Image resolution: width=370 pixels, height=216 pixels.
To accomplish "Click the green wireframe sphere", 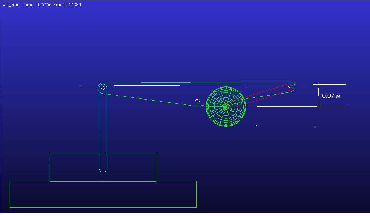I will 226,106.
